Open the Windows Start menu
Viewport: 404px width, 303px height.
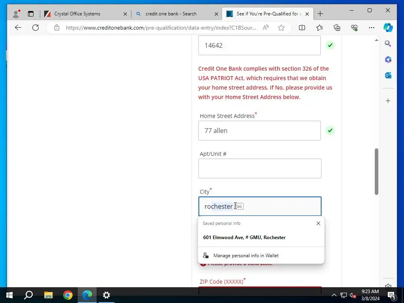(x=9, y=295)
